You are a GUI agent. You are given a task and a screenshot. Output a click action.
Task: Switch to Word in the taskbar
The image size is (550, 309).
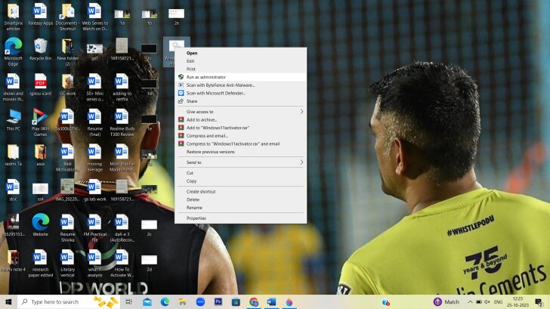point(271,301)
